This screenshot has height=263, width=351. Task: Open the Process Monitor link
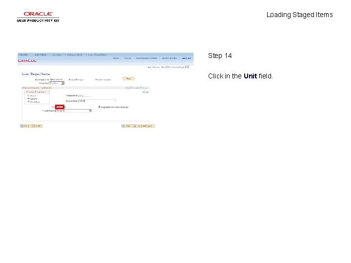tap(103, 79)
